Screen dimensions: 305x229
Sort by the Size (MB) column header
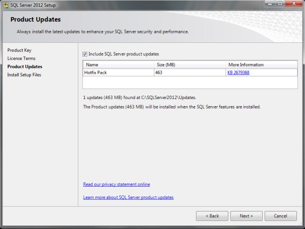click(190, 65)
